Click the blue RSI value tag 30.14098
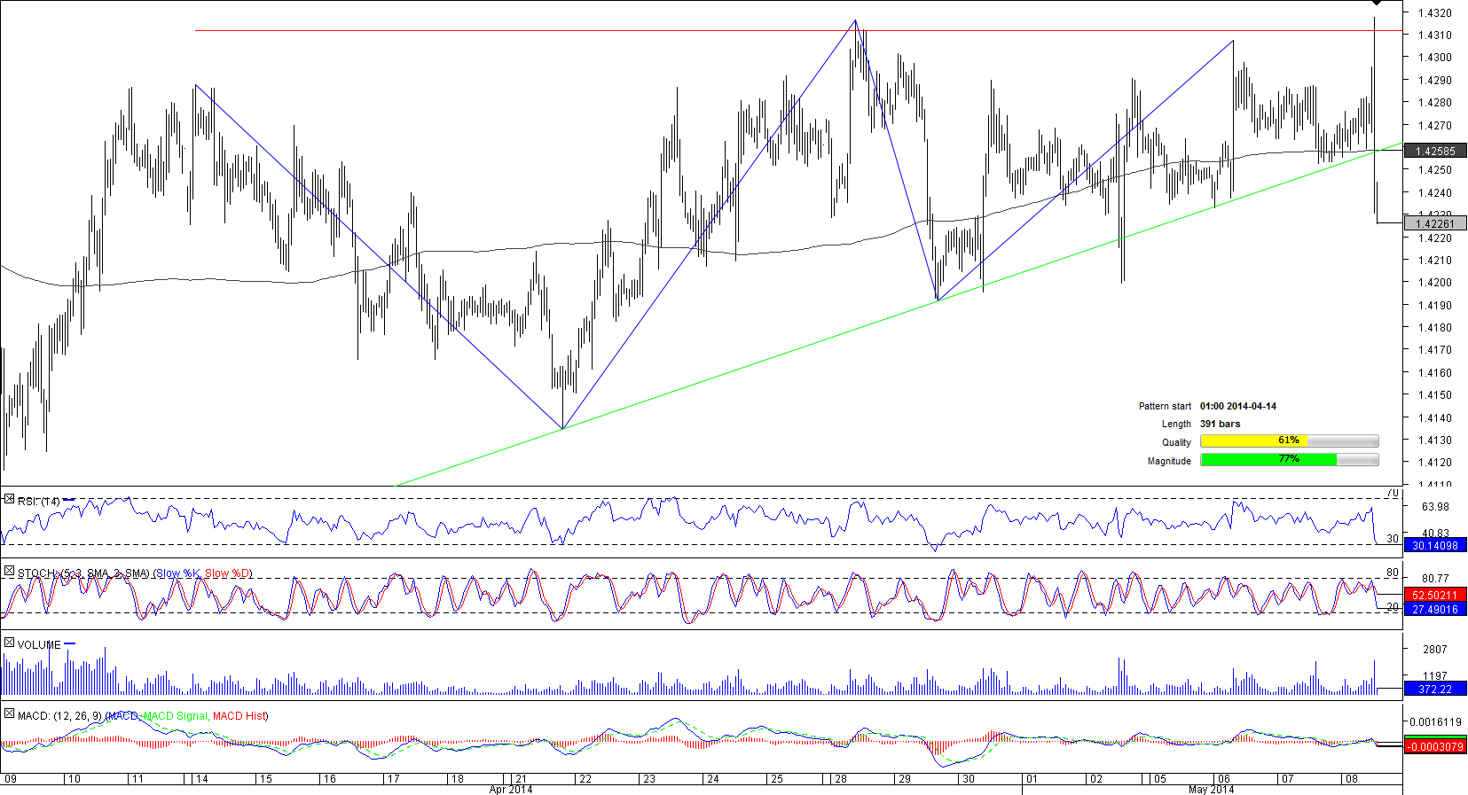The width and height of the screenshot is (1468, 795). (1434, 546)
